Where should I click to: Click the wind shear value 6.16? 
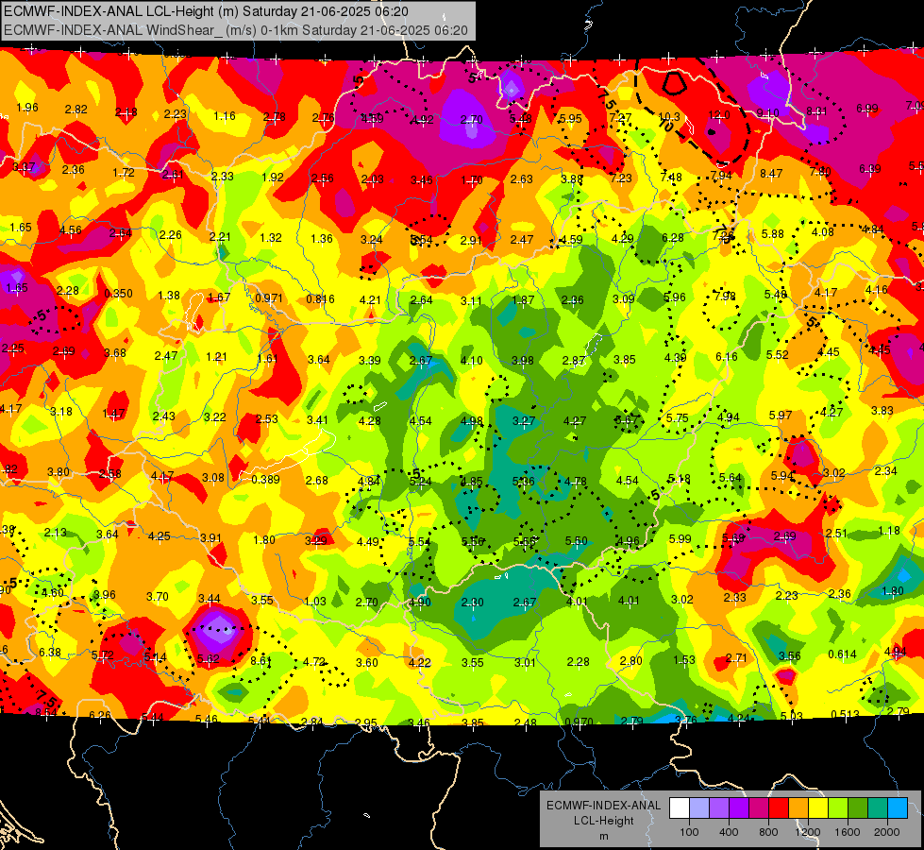(727, 356)
